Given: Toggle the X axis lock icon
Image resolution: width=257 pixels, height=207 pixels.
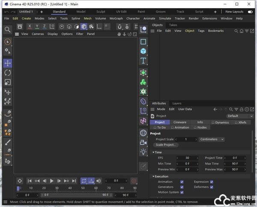Looking at the screenshot, I should [x=30, y=27].
